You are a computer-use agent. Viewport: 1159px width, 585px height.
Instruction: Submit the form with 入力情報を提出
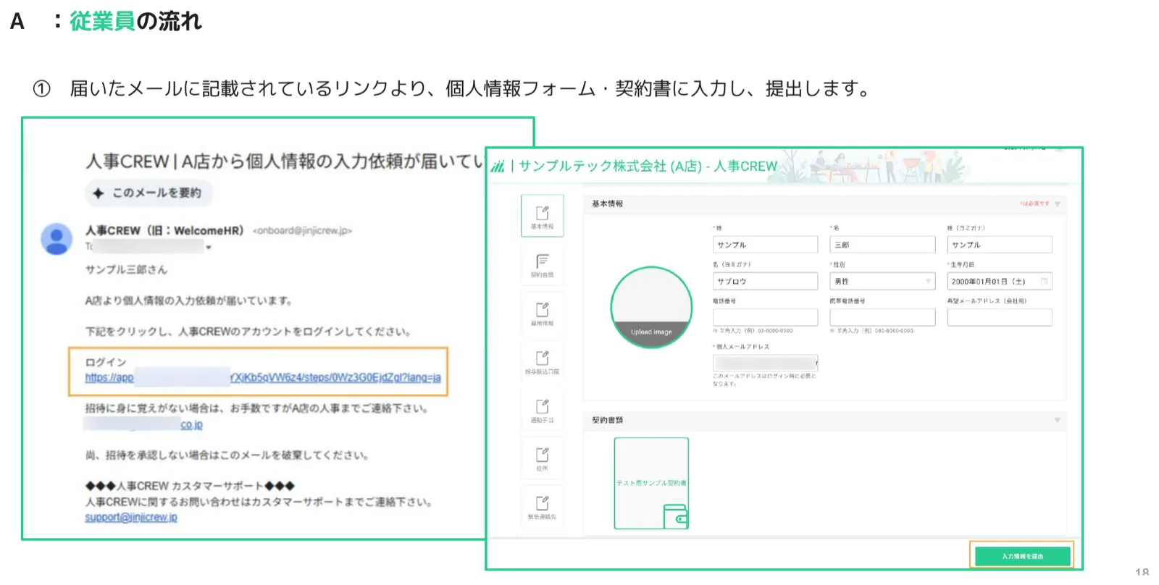[1022, 556]
